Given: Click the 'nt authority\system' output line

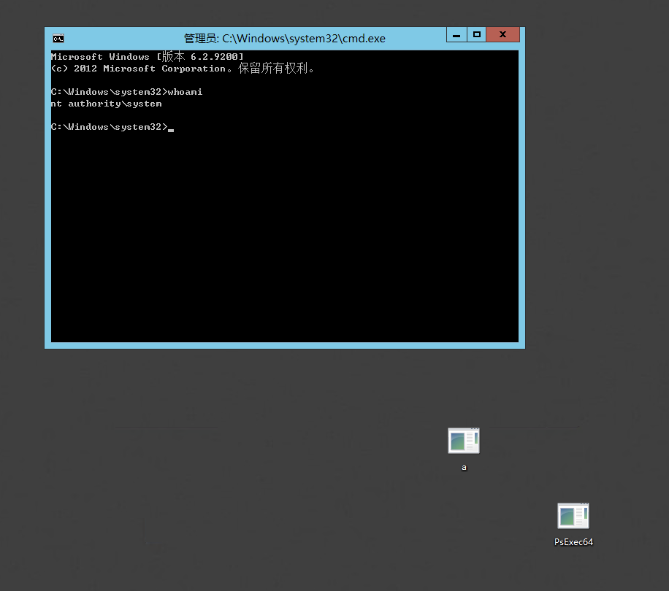Looking at the screenshot, I should (106, 104).
